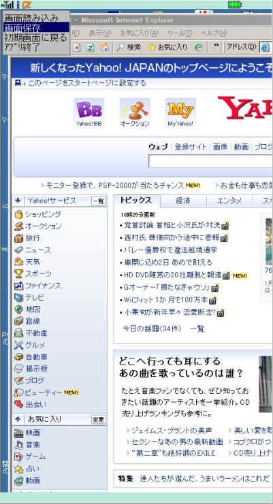Select the 画像 search tab

[x=221, y=147]
